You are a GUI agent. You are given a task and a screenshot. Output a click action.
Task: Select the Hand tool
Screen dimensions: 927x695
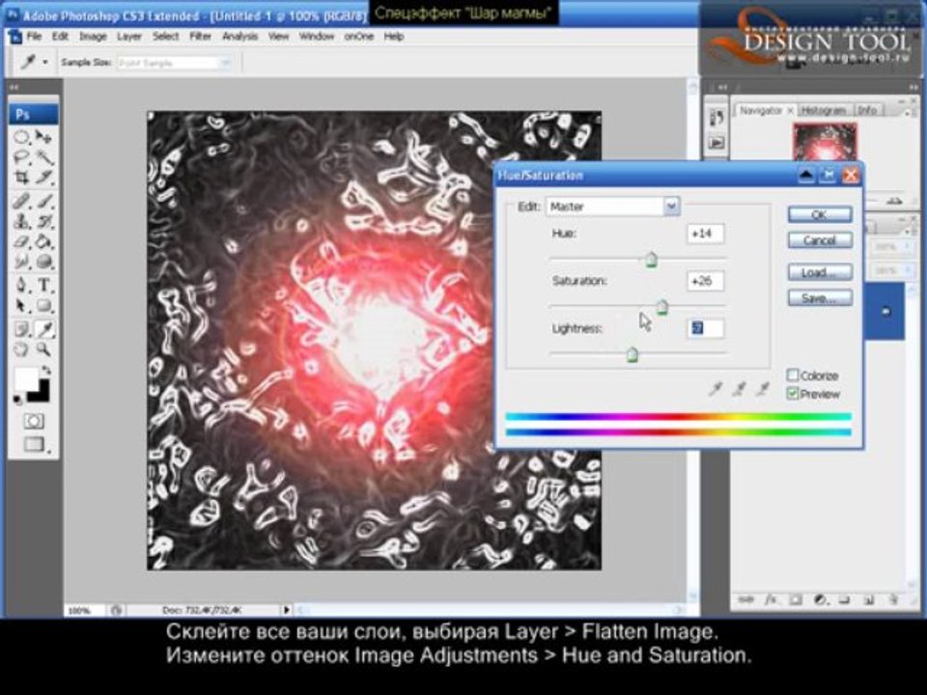click(x=22, y=349)
